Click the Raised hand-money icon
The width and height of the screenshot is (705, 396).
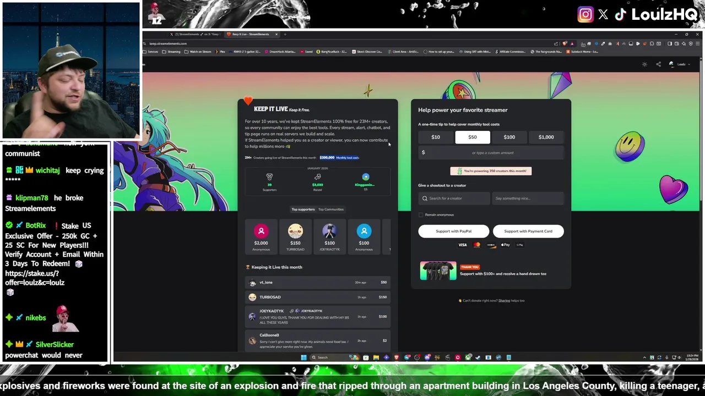click(x=317, y=177)
